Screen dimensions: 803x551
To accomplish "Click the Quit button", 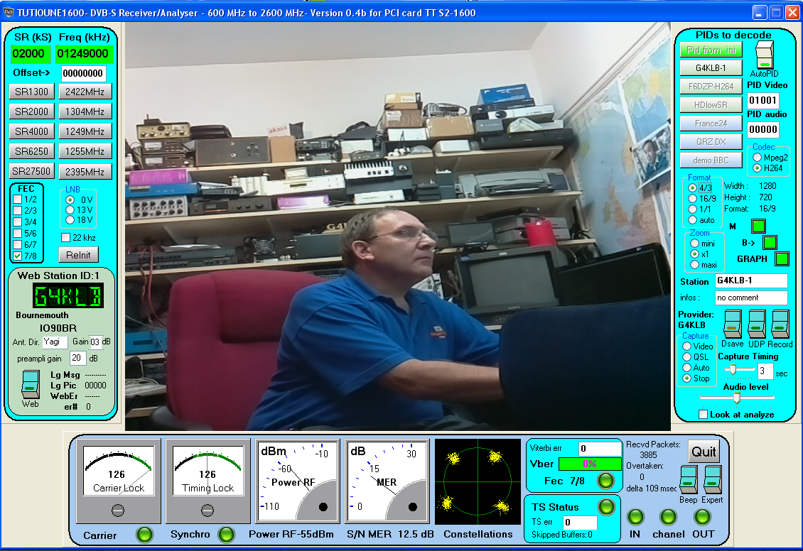I will point(704,452).
